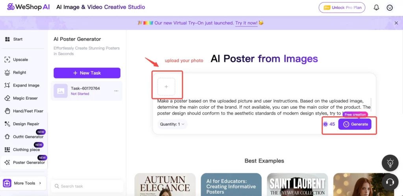Click the Clothing piece grid icon
Screen dimensions: 403x196
point(7,150)
